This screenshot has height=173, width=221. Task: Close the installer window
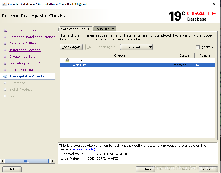(214, 4)
